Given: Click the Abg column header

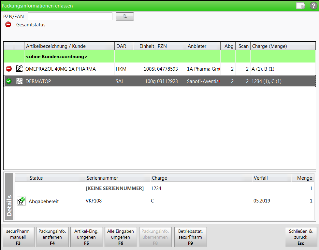Looking at the screenshot, I should click(x=228, y=46).
